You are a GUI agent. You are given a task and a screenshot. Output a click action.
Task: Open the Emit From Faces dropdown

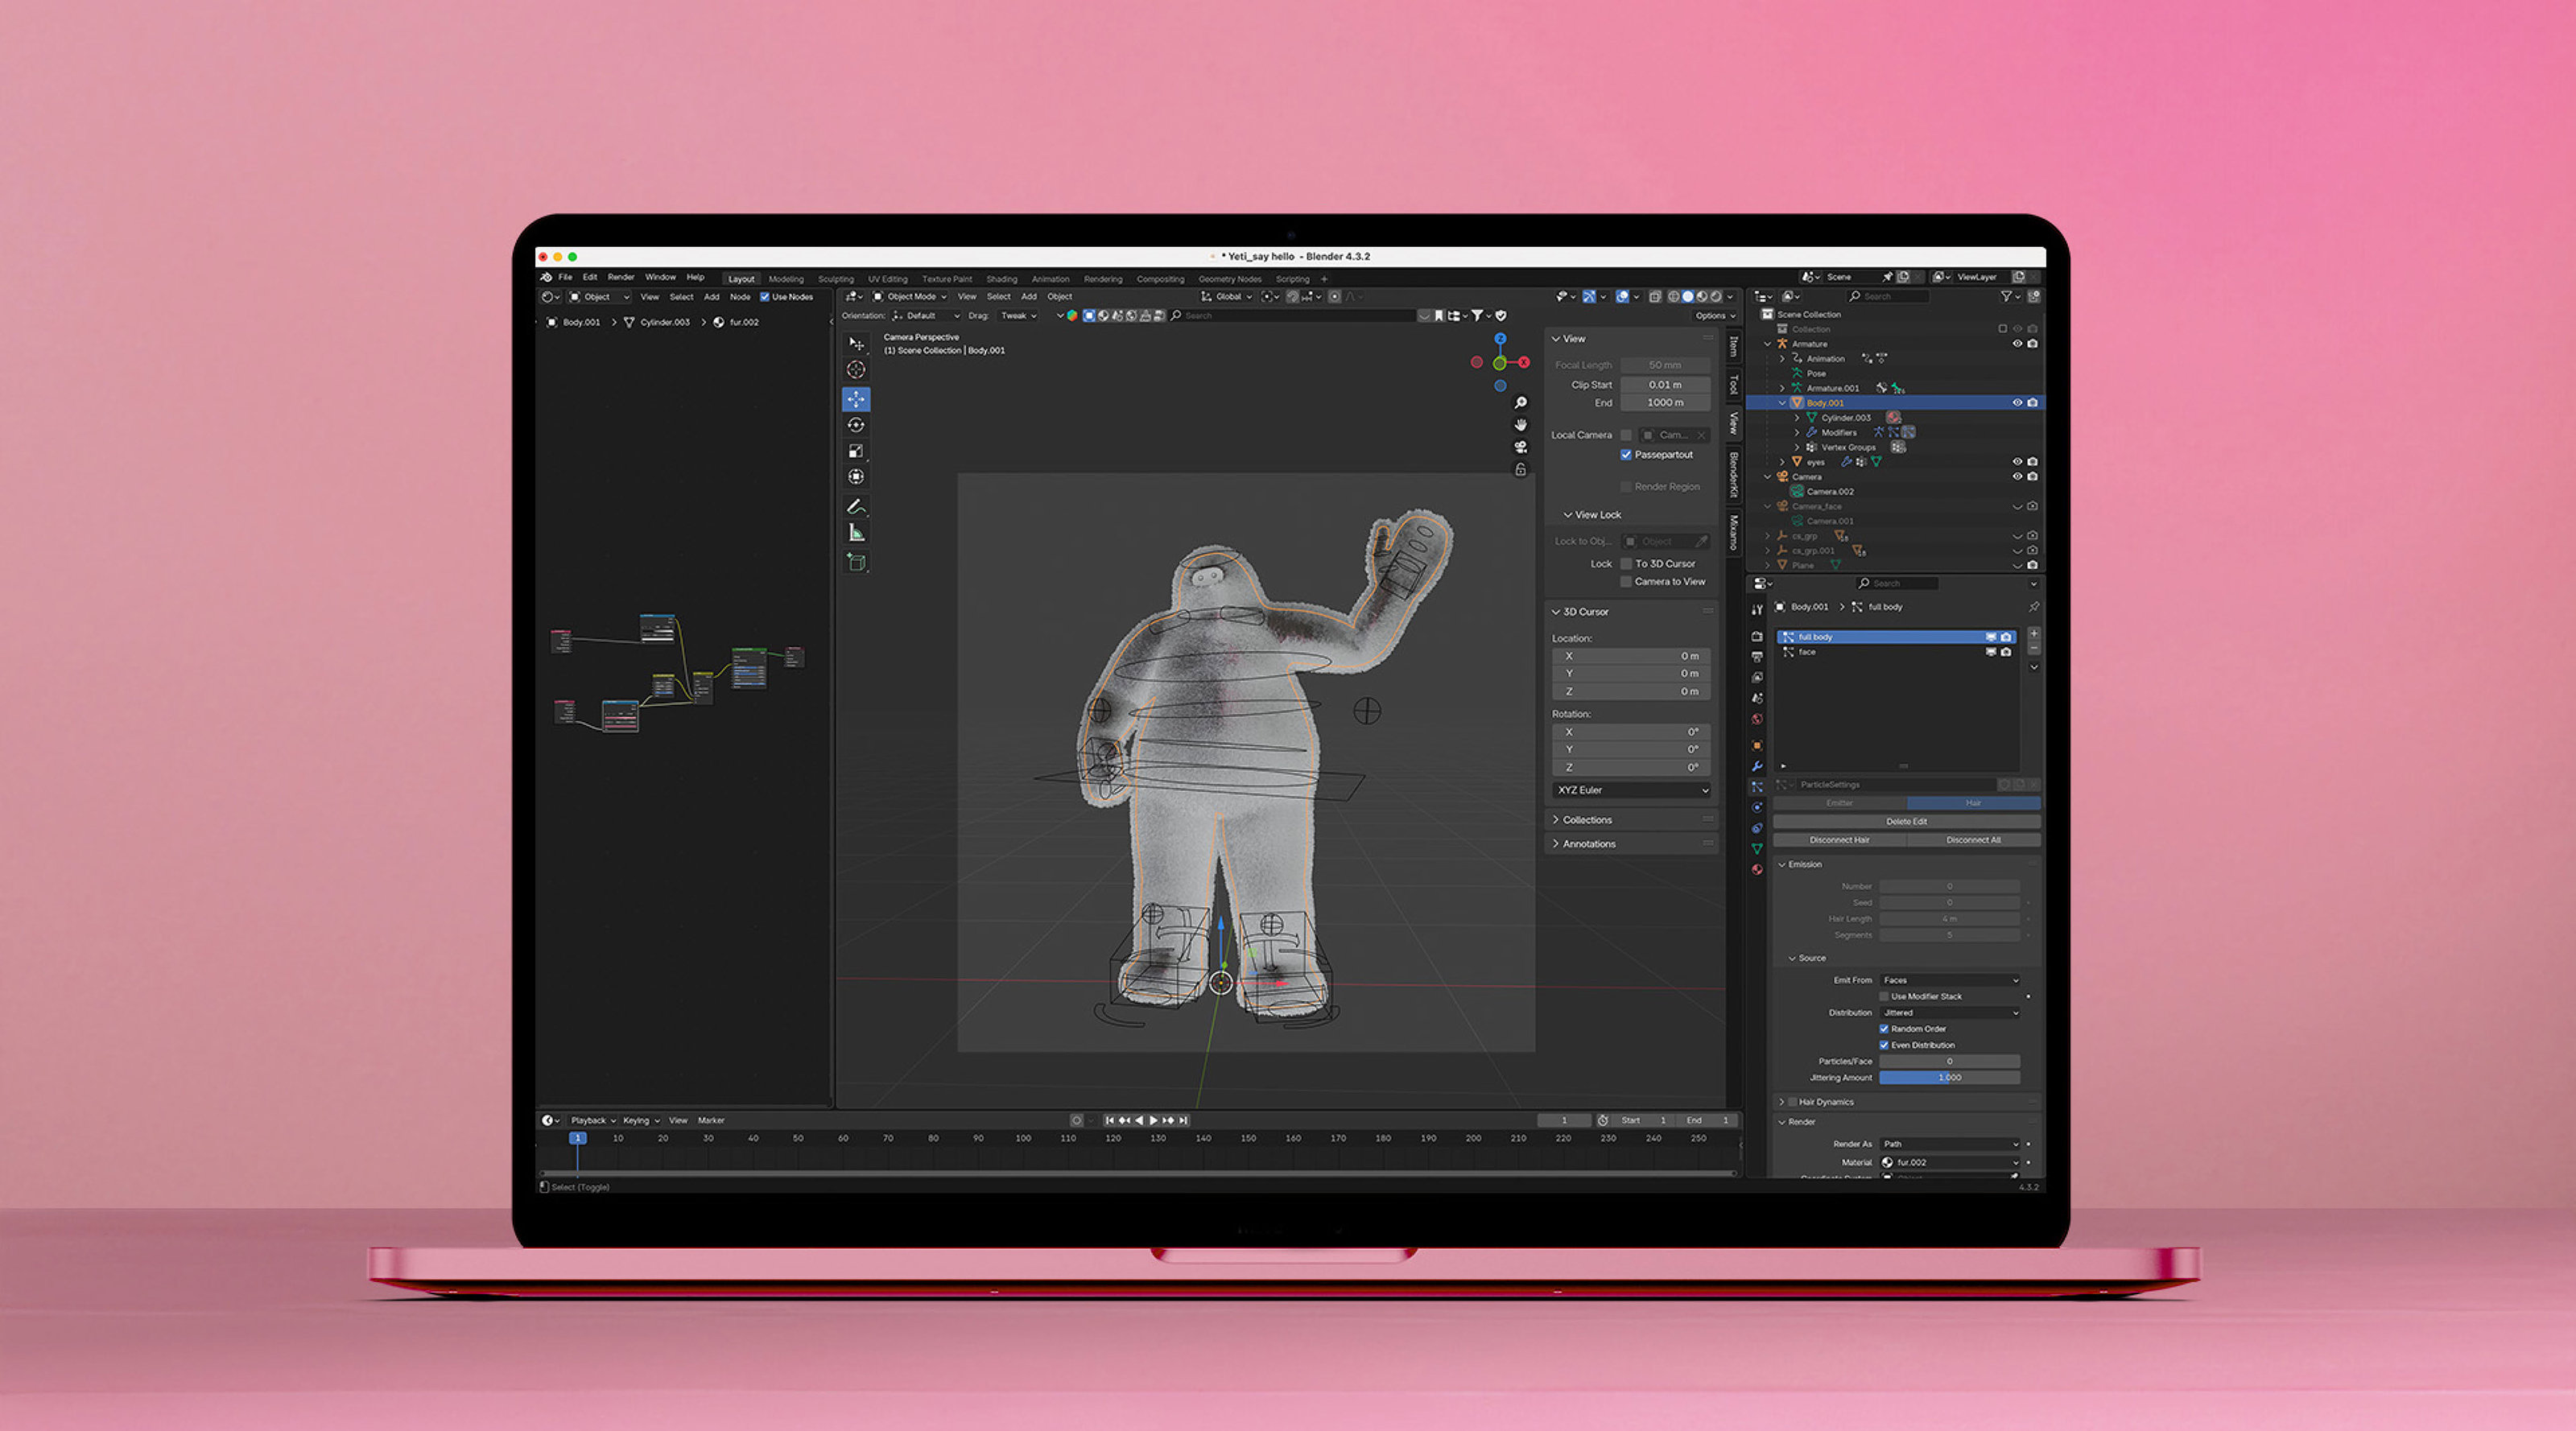[1950, 980]
